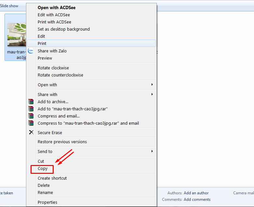Click Add an author field
The width and height of the screenshot is (254, 207).
click(x=196, y=193)
